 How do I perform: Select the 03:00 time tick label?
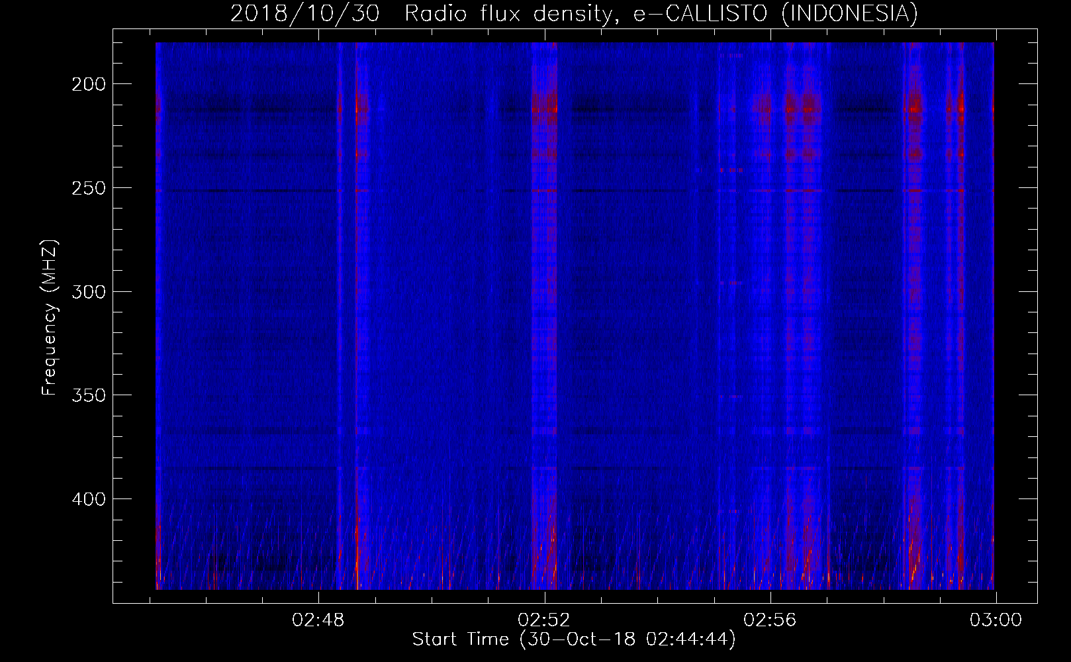[996, 620]
